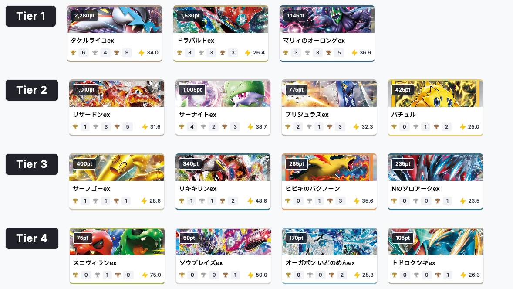
Task: Click the gold trophy icon on タケルライコex
Action: click(x=73, y=52)
